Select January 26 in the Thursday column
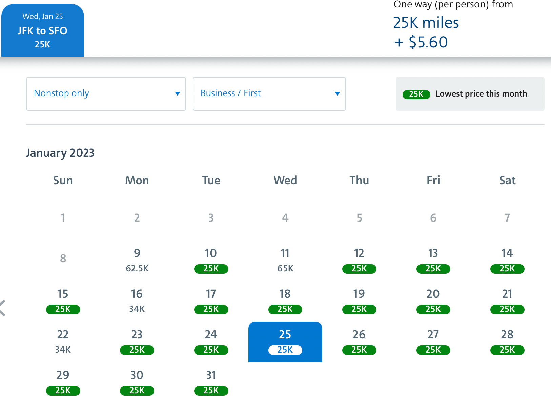 point(359,342)
